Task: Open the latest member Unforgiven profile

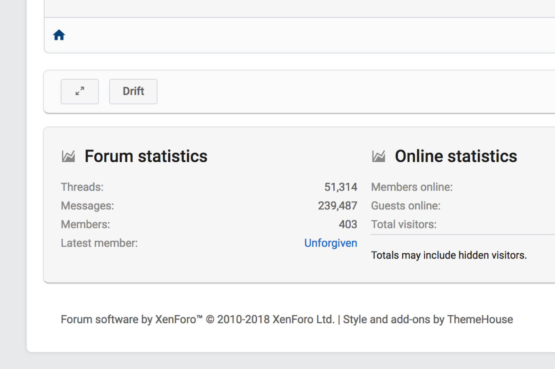Action: click(x=331, y=243)
